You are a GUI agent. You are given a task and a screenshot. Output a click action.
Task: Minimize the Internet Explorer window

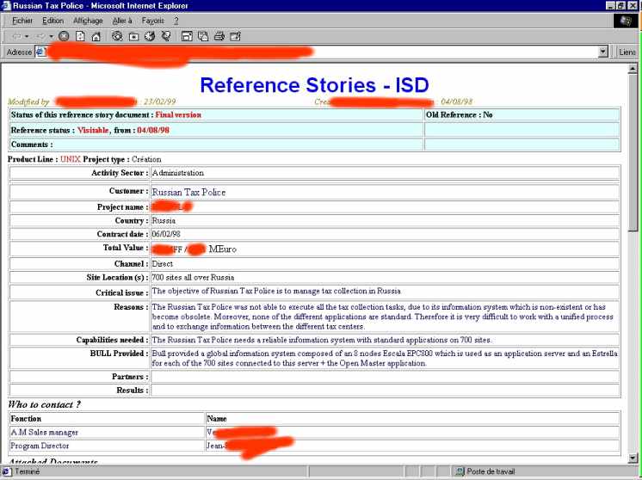(610, 6)
